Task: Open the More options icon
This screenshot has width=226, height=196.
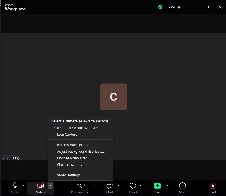Action: point(183,186)
